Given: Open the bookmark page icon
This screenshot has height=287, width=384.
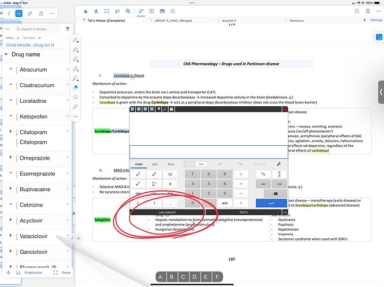Looking at the screenshot, I should [368, 11].
